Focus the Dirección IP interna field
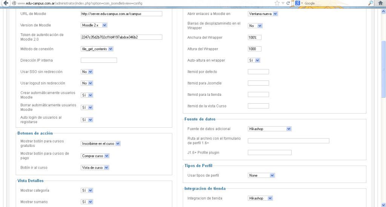The height and width of the screenshot is (207, 386). pyautogui.click(x=99, y=60)
